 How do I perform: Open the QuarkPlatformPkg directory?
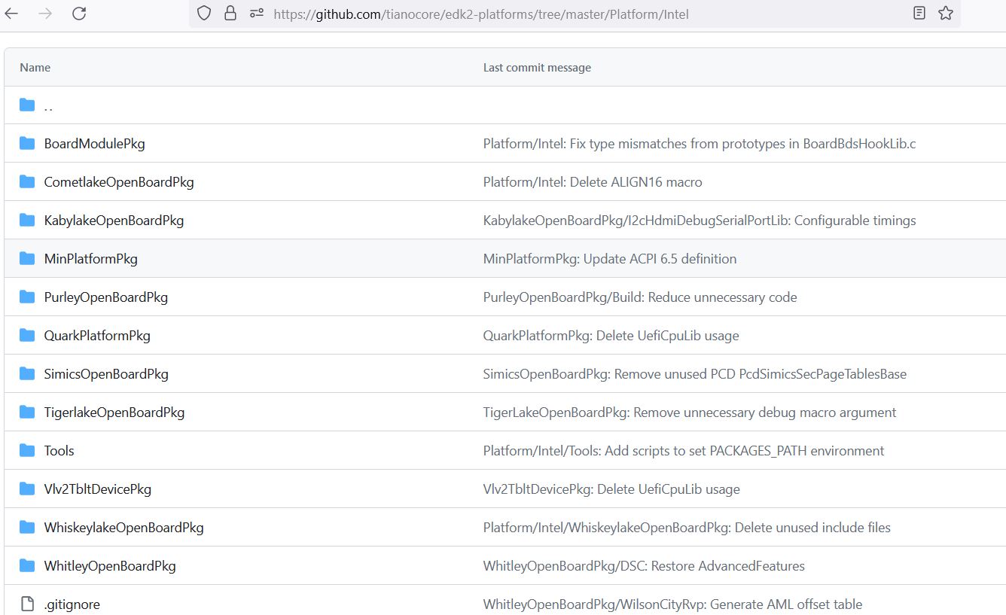[x=97, y=335]
